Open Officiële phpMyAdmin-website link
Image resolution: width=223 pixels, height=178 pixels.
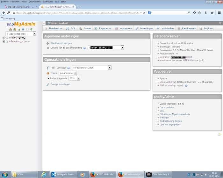(175, 114)
